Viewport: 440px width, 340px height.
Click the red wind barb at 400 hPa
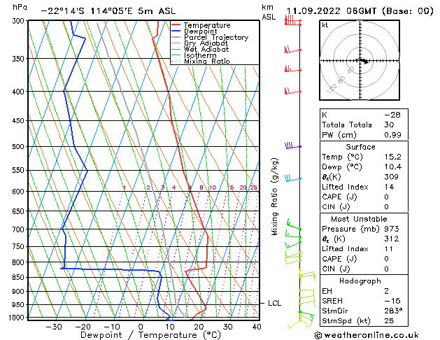(x=293, y=91)
